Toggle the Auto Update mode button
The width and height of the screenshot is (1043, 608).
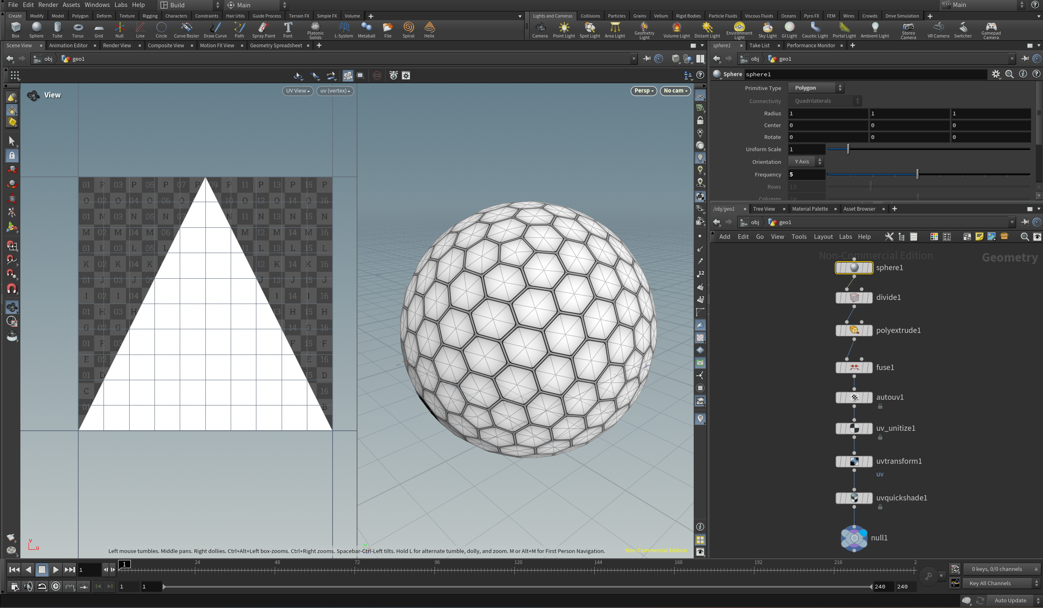click(1010, 601)
